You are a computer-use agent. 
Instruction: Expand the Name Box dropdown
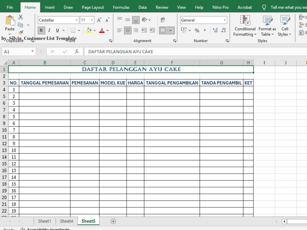(x=33, y=52)
